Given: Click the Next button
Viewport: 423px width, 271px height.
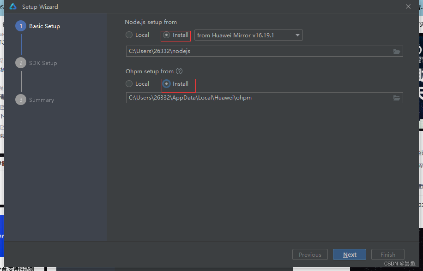Looking at the screenshot, I should [350, 254].
